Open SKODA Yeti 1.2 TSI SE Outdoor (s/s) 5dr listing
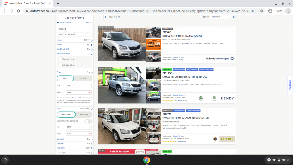This screenshot has width=293, height=165. point(182,36)
